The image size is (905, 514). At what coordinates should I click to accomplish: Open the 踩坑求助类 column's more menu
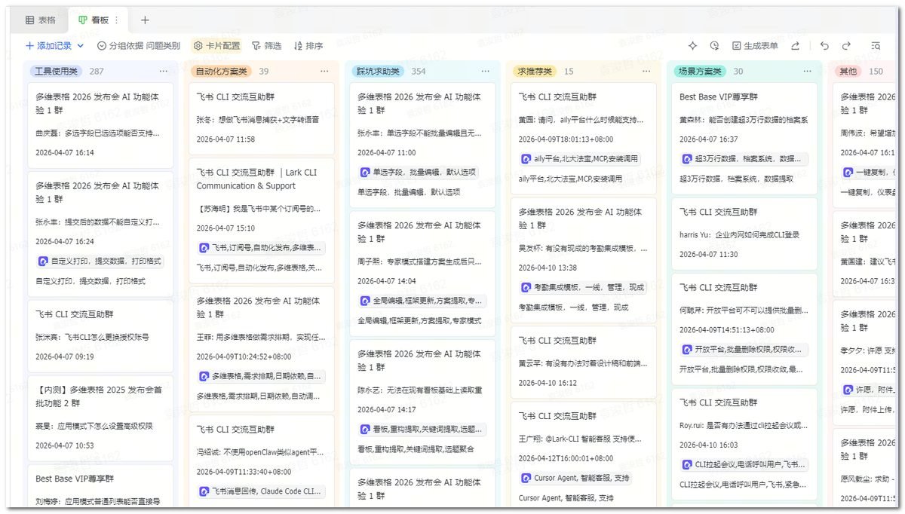485,71
